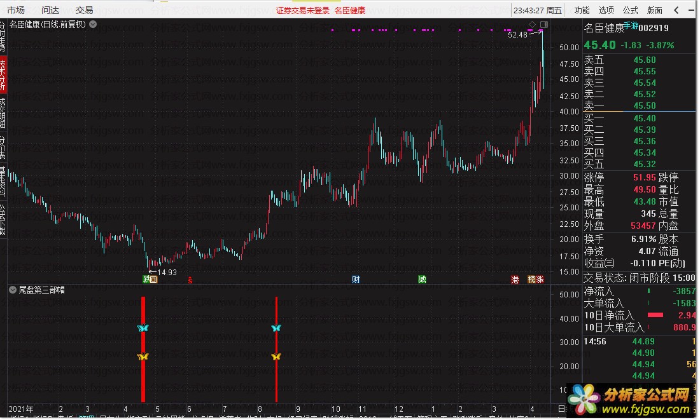Image resolution: width=700 pixels, height=420 pixels.
Task: Switch to the 分时走势 side tab
Action: (x=3, y=37)
